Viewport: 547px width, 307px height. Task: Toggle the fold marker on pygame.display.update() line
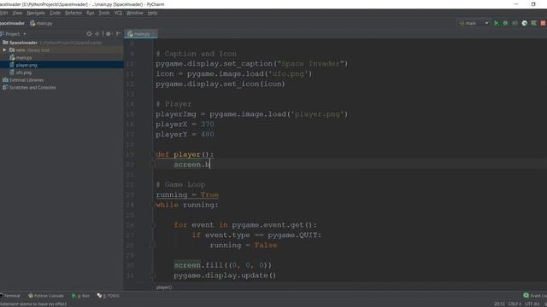click(x=153, y=275)
